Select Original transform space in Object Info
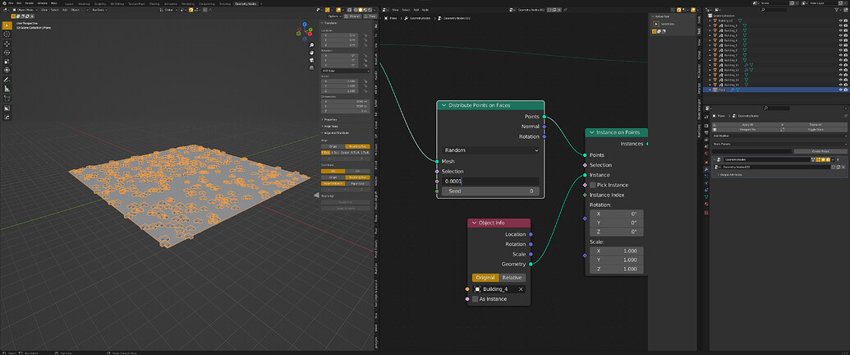Screen dimensions: 850x355 coord(485,278)
